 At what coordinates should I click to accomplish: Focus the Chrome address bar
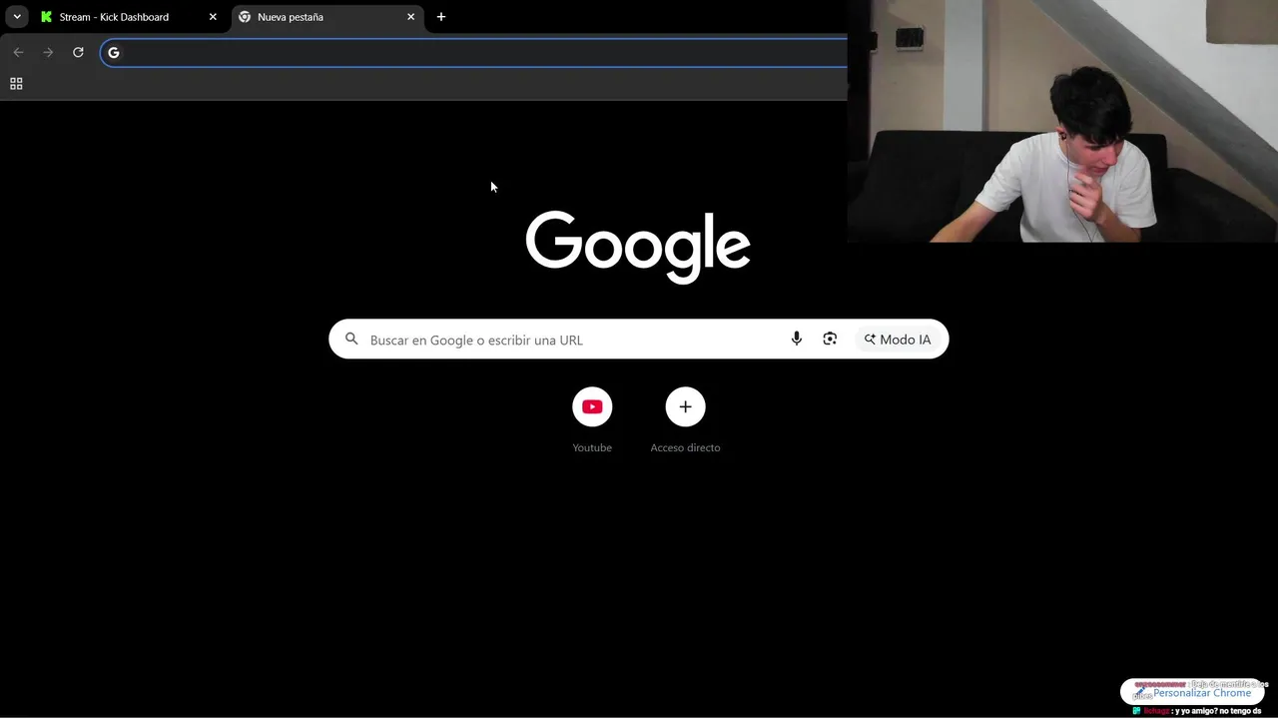(x=473, y=52)
